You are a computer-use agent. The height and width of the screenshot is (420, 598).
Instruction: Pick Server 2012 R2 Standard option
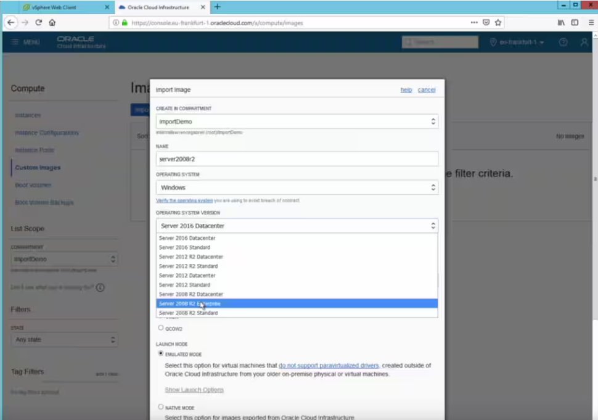click(297, 266)
